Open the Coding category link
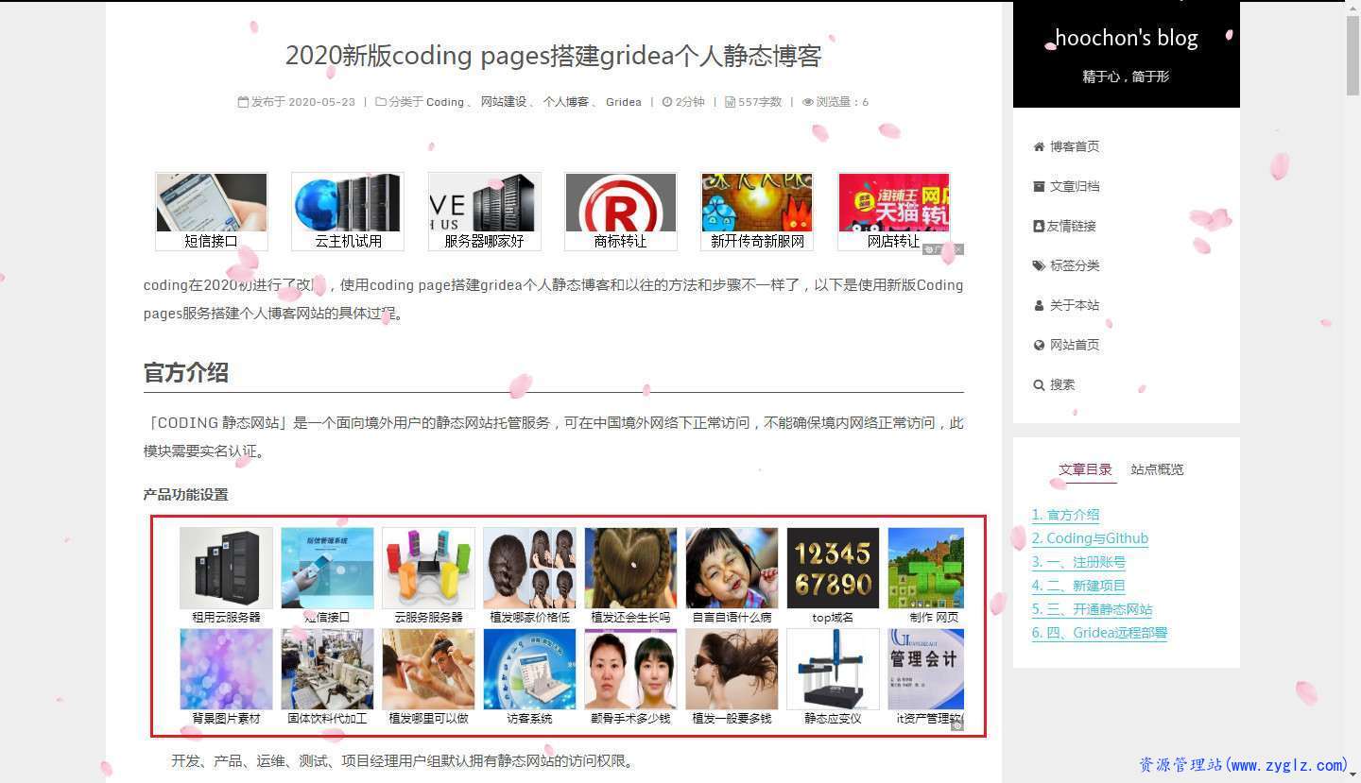The height and width of the screenshot is (783, 1361). (x=445, y=102)
